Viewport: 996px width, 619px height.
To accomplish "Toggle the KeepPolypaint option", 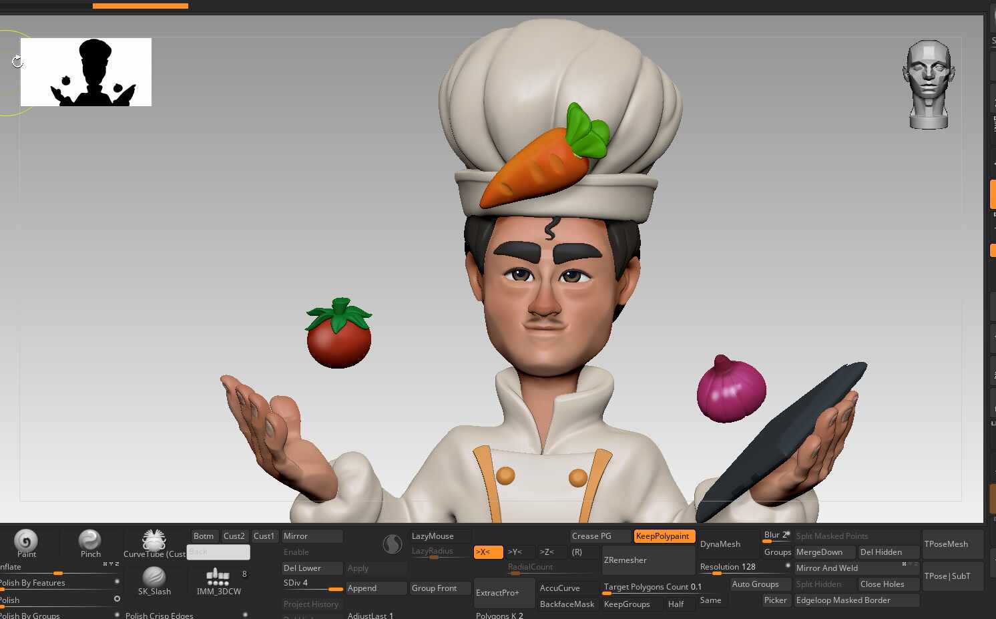I will coord(664,536).
